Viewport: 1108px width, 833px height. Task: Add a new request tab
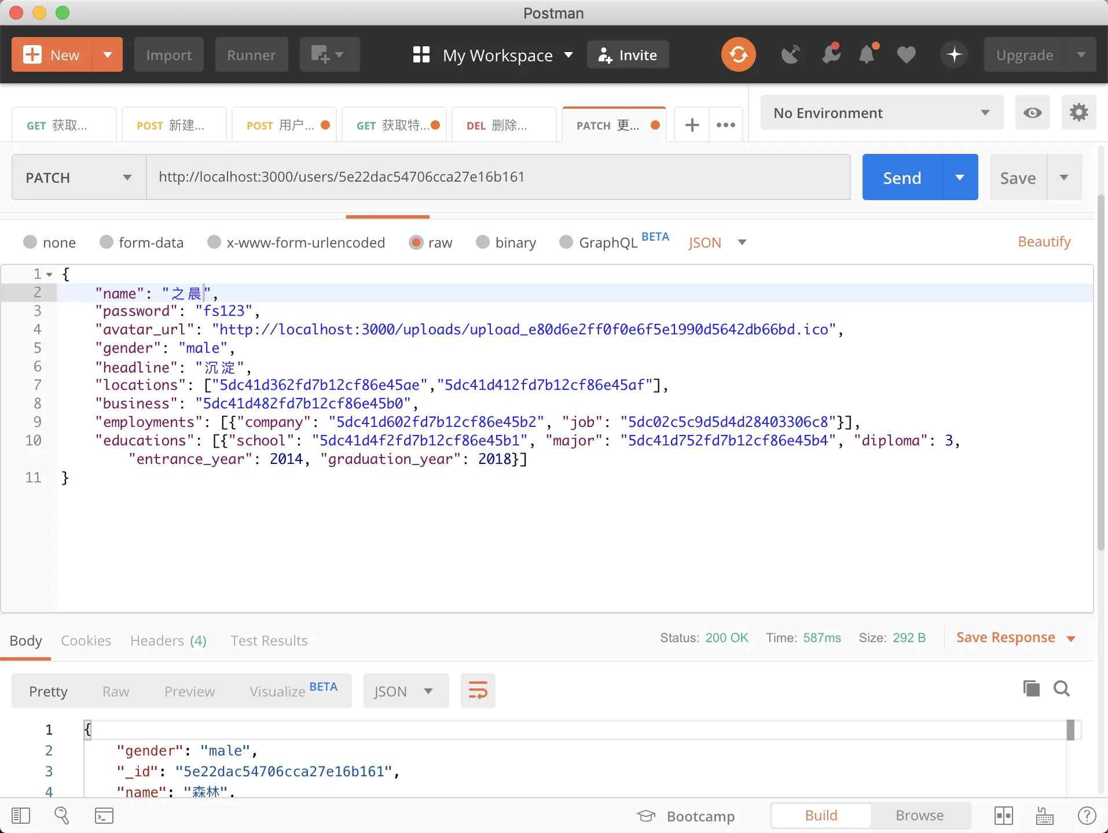click(692, 125)
